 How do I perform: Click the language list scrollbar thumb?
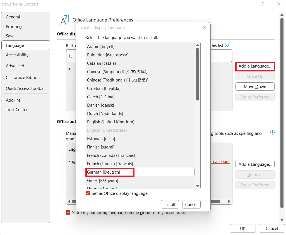click(197, 74)
